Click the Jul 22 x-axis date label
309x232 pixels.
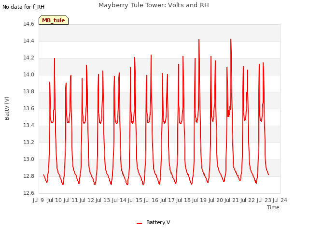248,200
